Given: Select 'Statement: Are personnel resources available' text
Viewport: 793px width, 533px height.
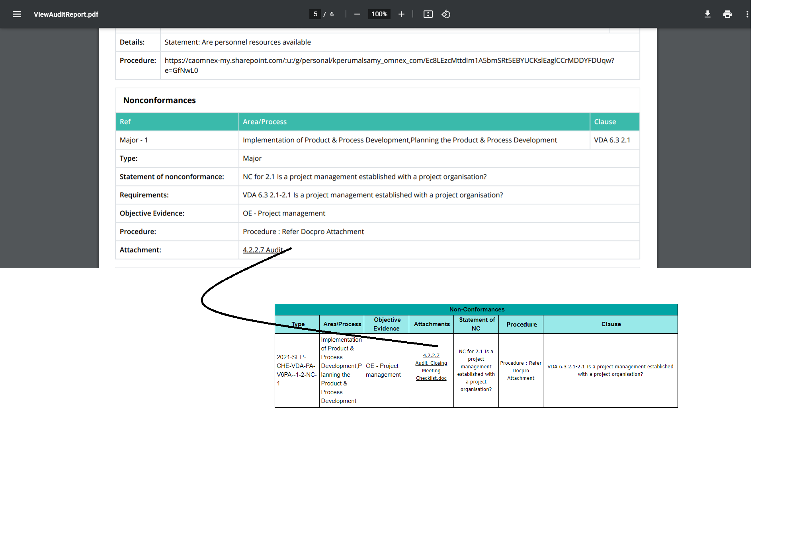Looking at the screenshot, I should (238, 42).
